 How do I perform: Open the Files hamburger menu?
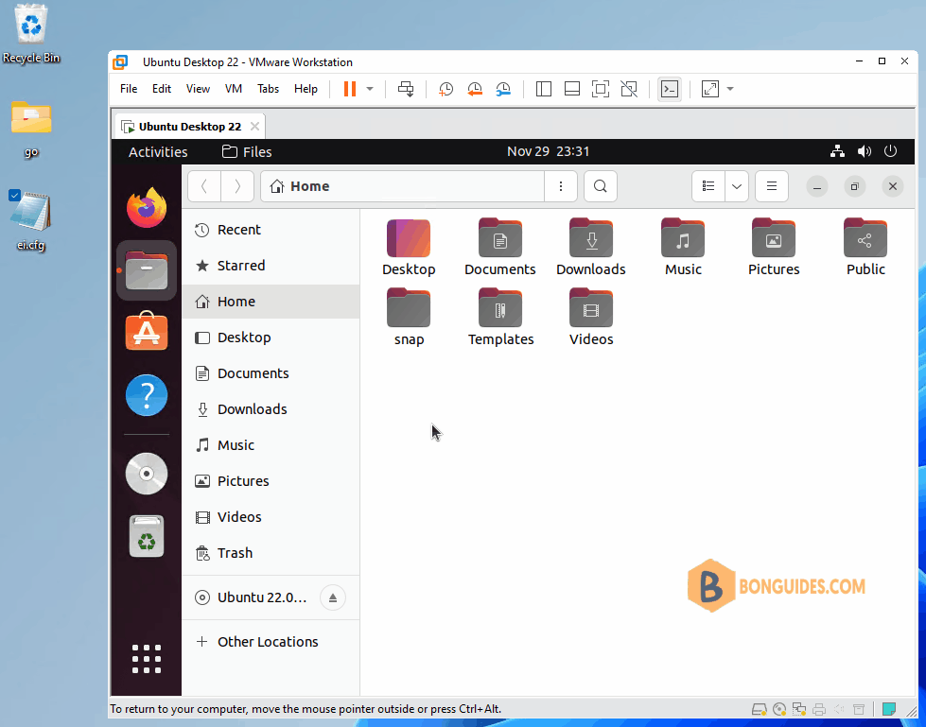click(x=771, y=186)
